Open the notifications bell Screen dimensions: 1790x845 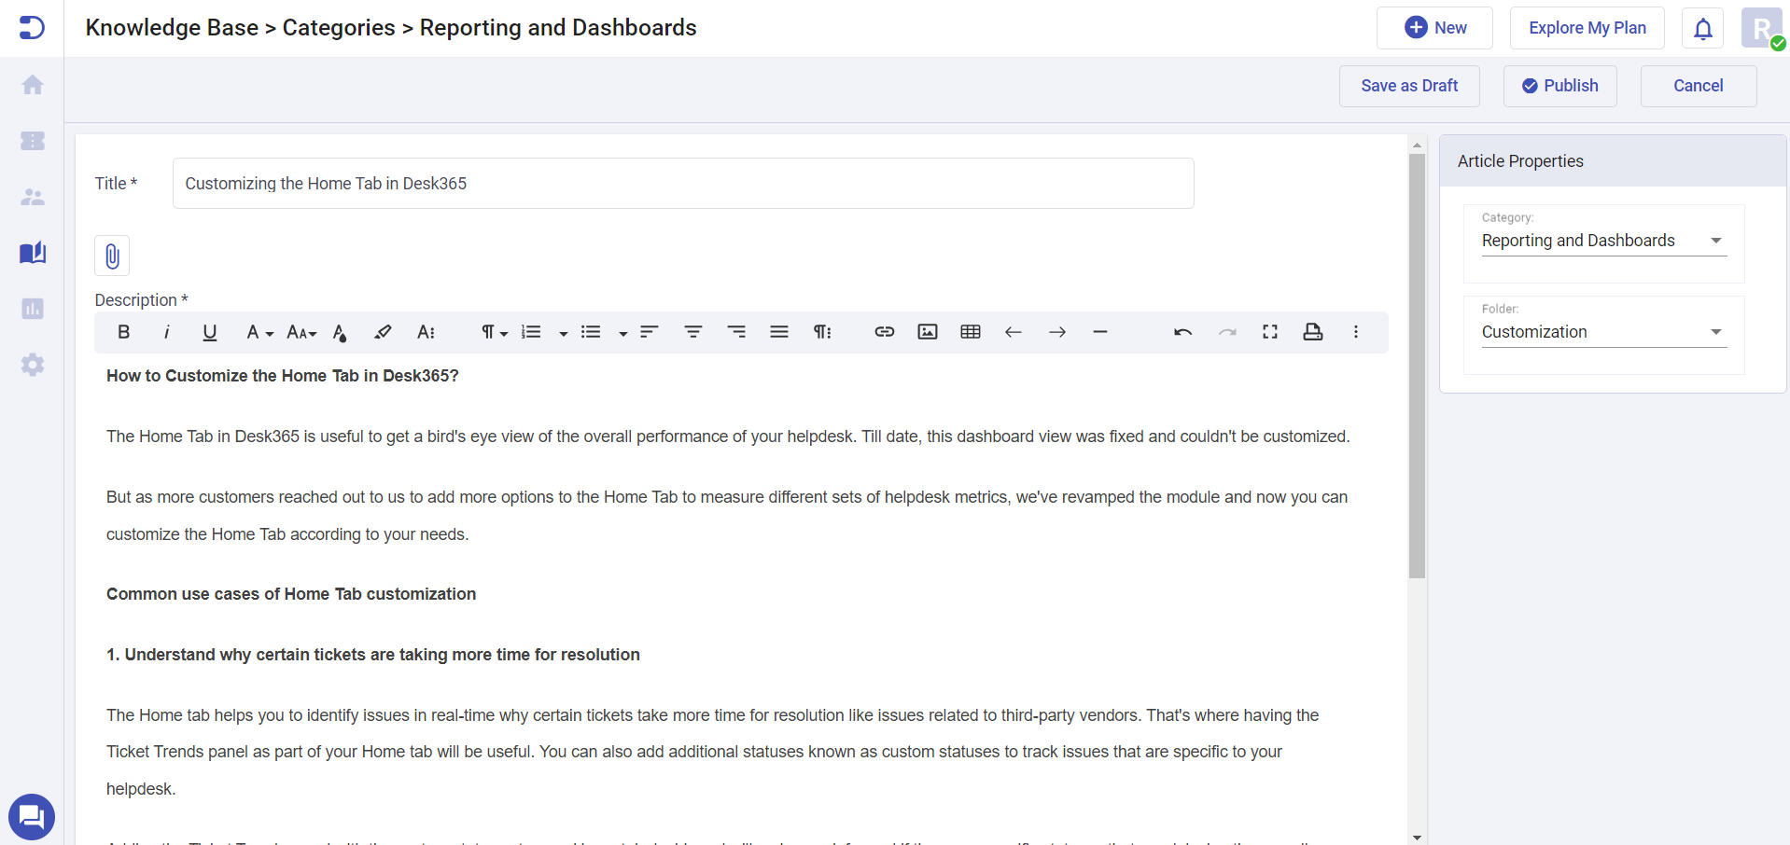1702,29
